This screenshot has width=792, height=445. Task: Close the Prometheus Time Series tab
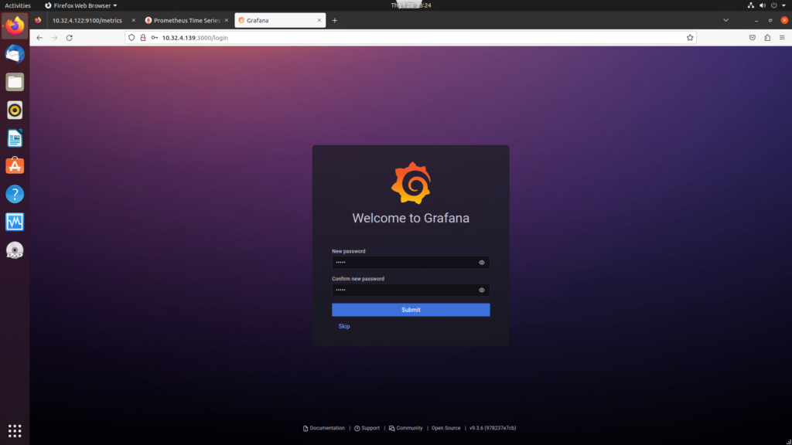point(227,21)
